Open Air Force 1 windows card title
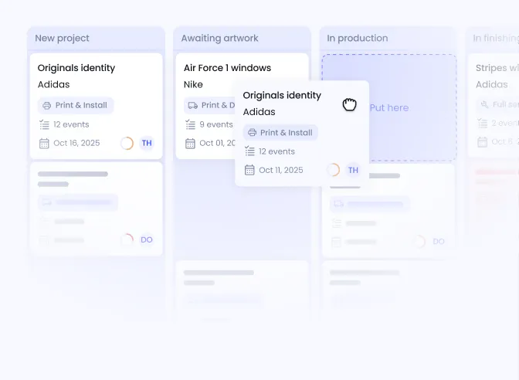This screenshot has height=380, width=519. [x=227, y=68]
